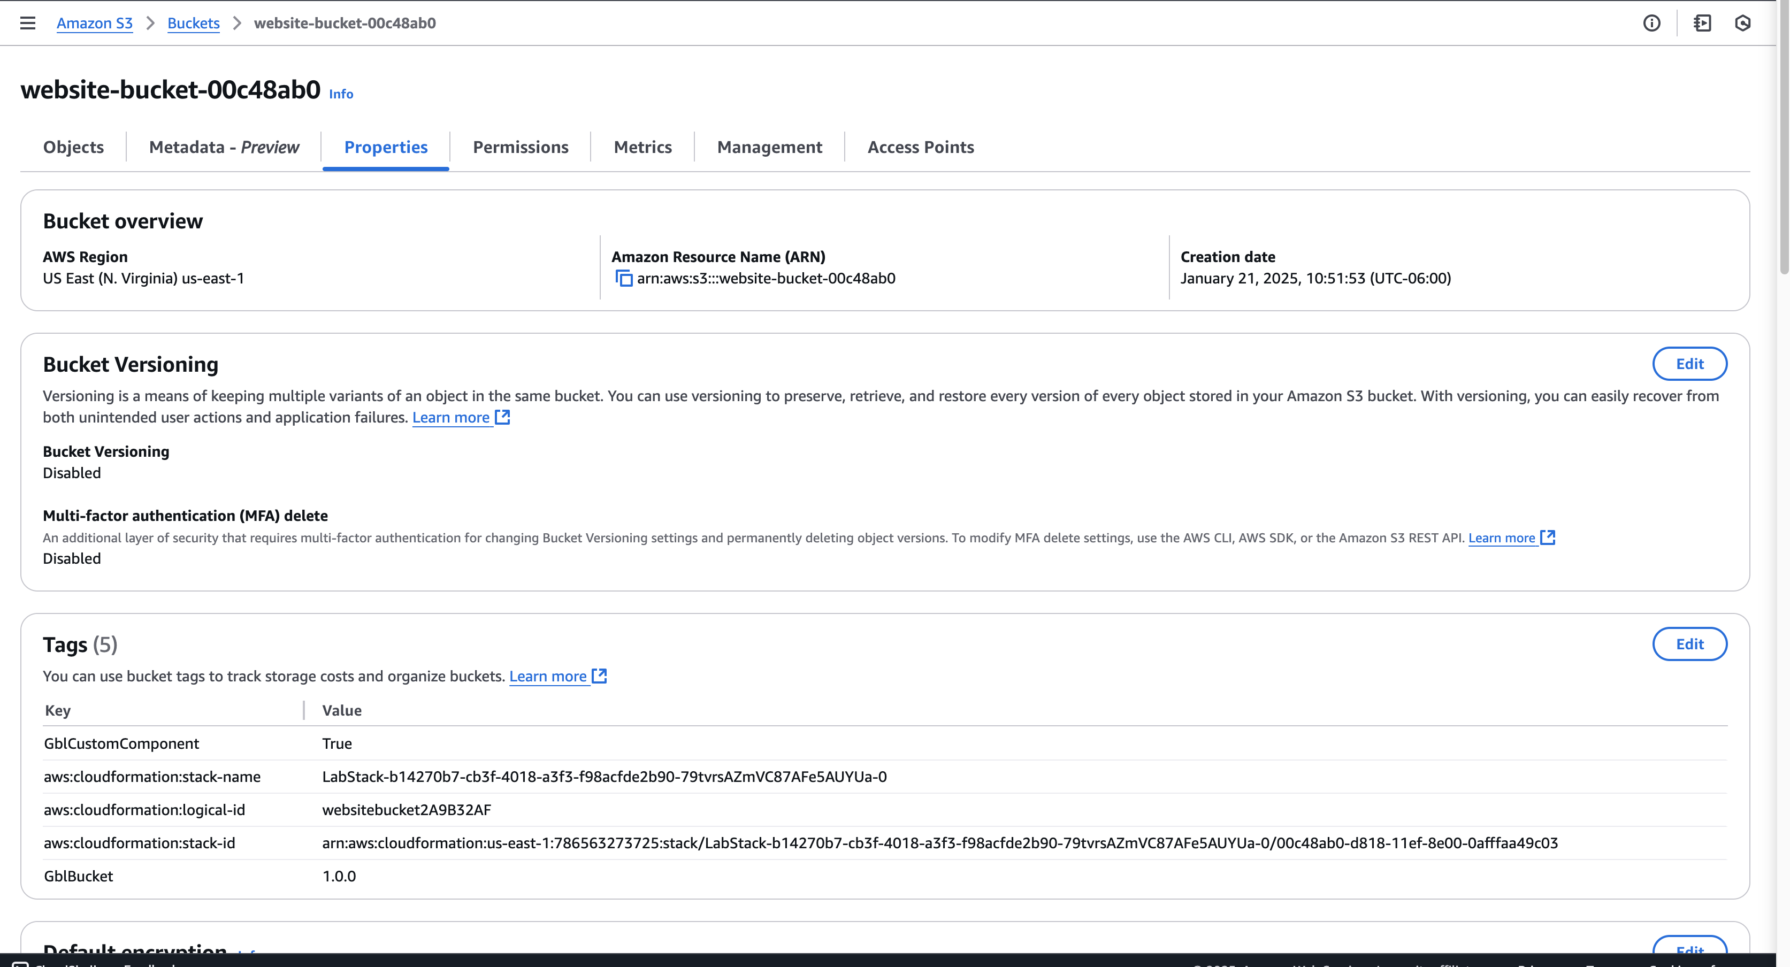Viewport: 1790px width, 967px height.
Task: Go to Amazon S3 breadcrumb
Action: 95,23
